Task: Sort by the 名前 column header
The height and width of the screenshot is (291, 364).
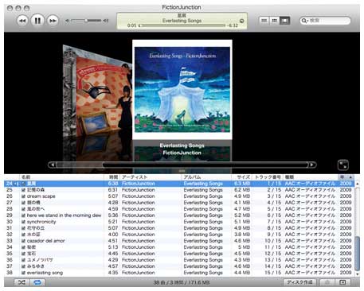Action: [62, 177]
